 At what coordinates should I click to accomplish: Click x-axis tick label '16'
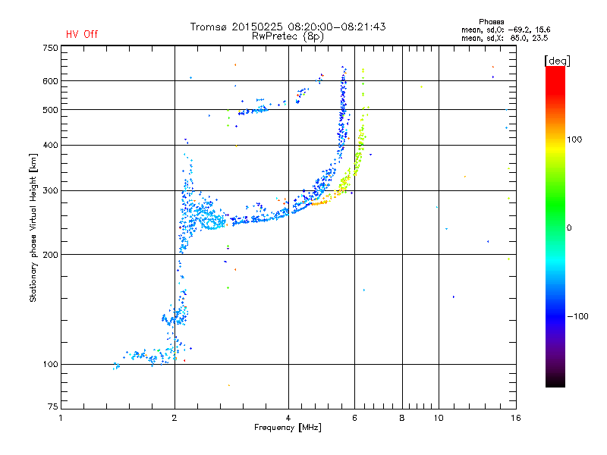coord(516,418)
